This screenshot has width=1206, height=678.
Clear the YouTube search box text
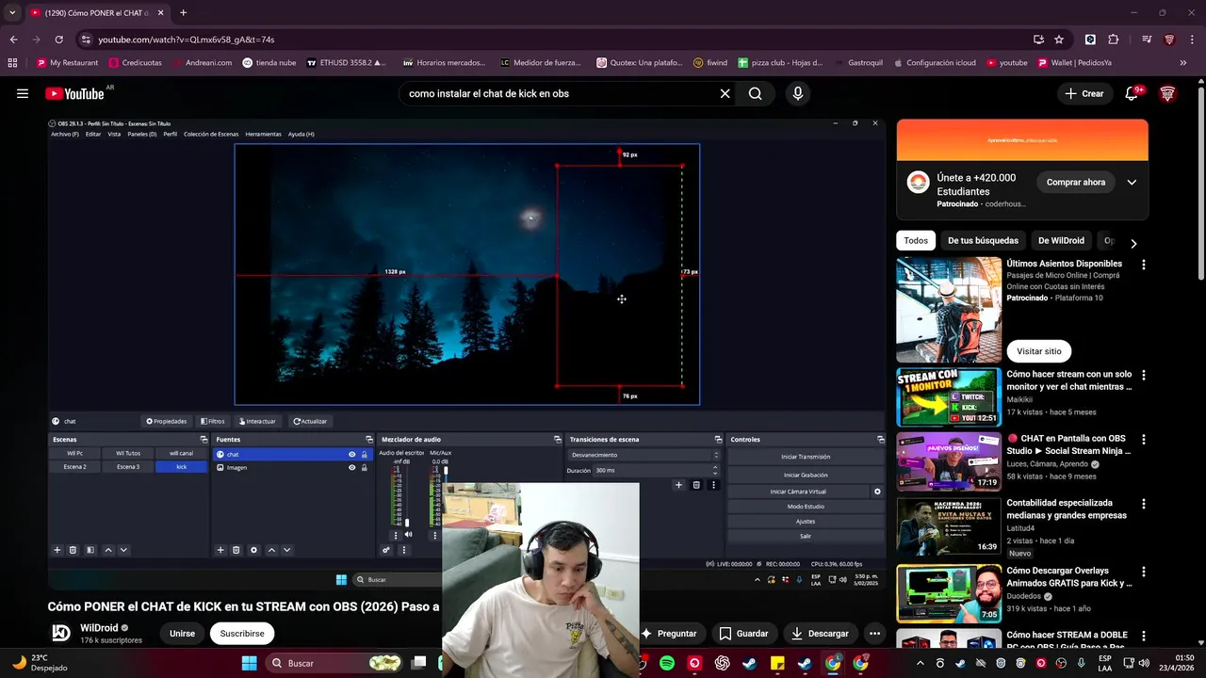click(x=725, y=93)
